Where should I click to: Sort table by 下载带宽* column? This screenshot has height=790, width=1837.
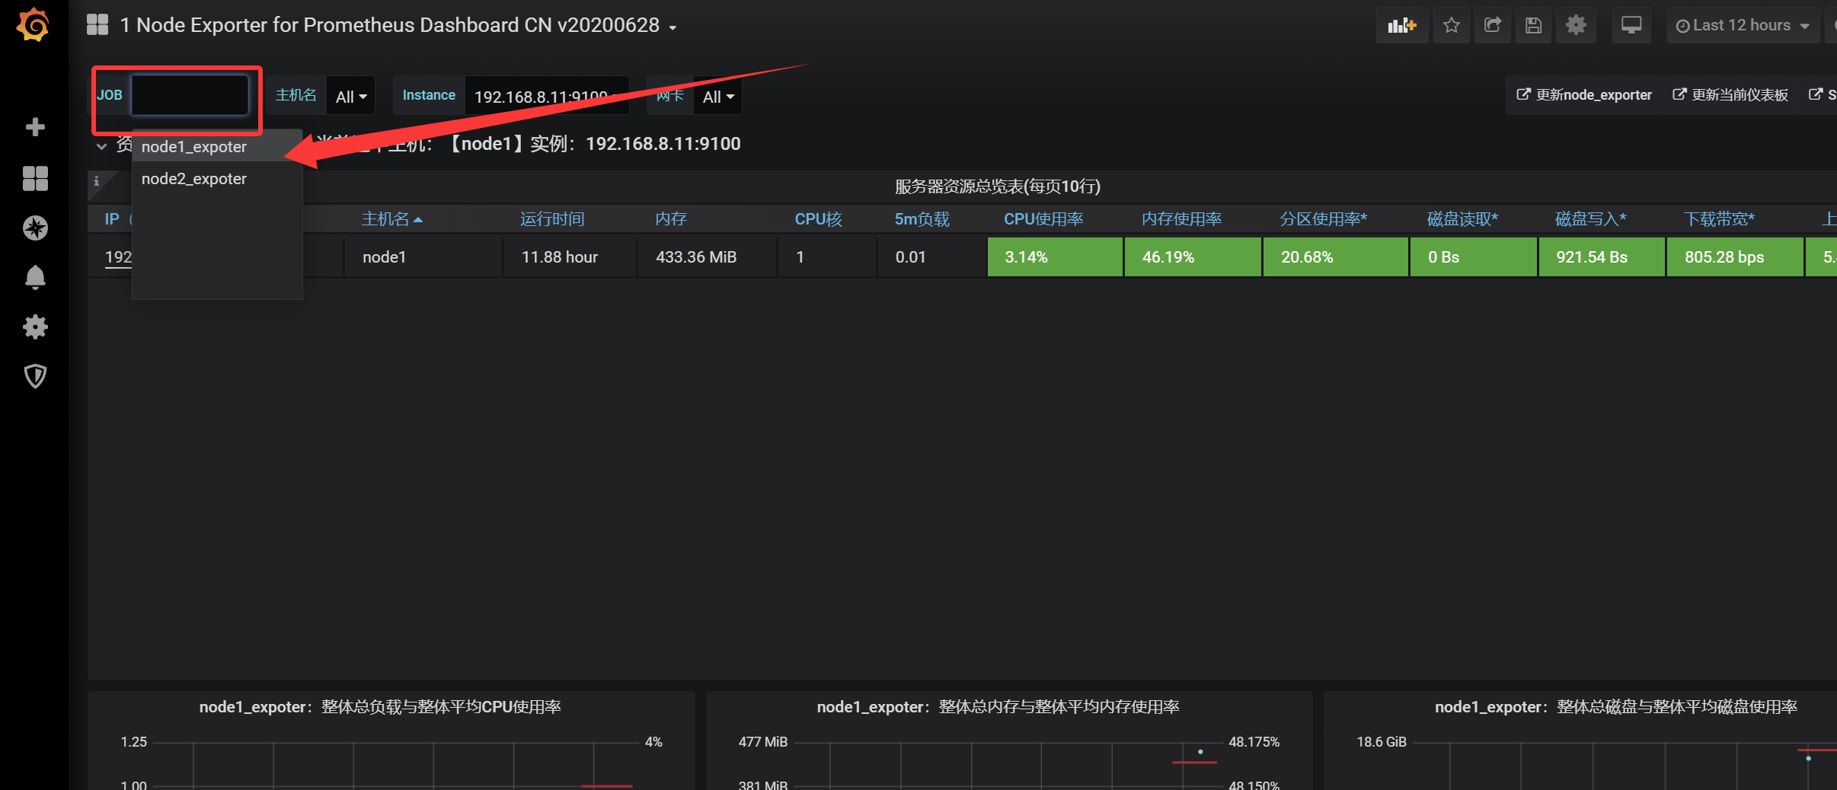pos(1719,219)
